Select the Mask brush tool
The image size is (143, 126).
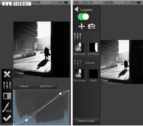(7, 107)
